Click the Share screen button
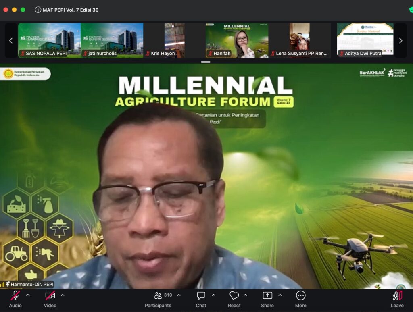The image size is (413, 312). point(267,299)
